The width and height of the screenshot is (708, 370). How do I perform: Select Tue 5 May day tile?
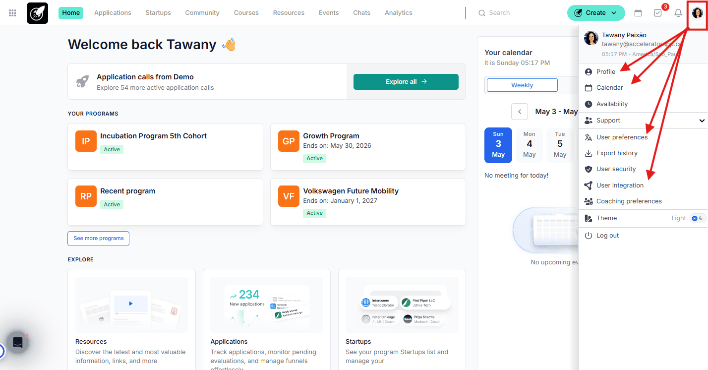pyautogui.click(x=560, y=145)
